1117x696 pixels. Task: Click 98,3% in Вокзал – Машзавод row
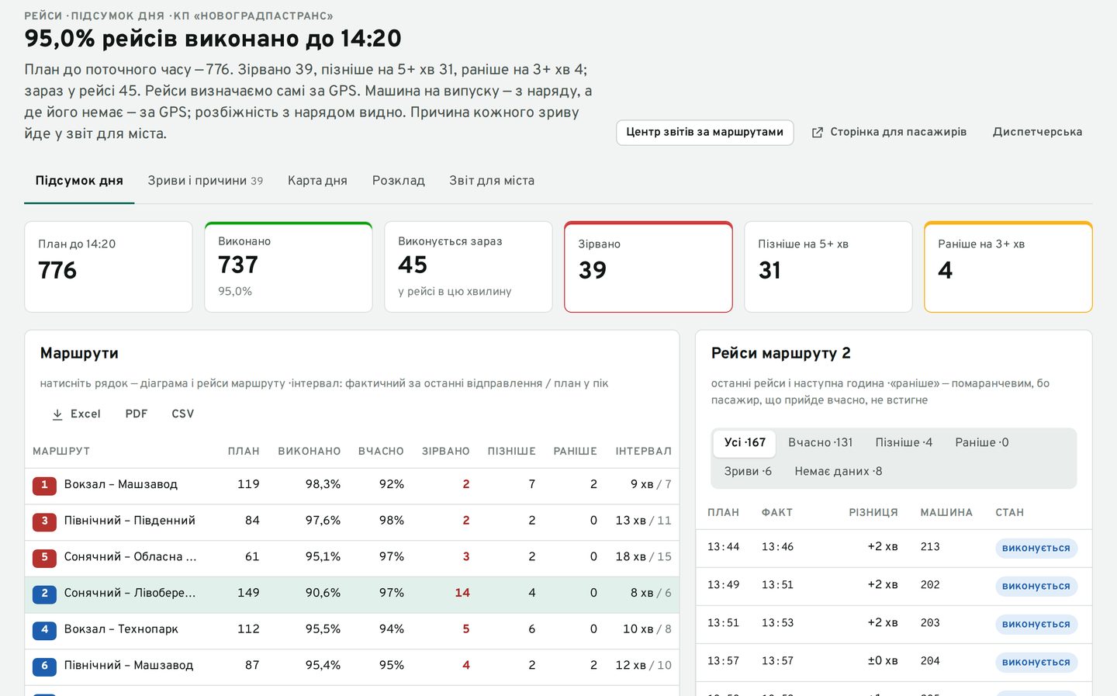323,485
